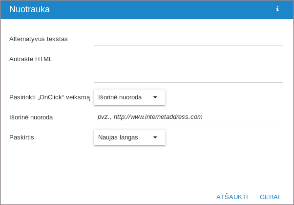
Task: Click the 'Antraštė HTML' label
Action: click(x=31, y=59)
